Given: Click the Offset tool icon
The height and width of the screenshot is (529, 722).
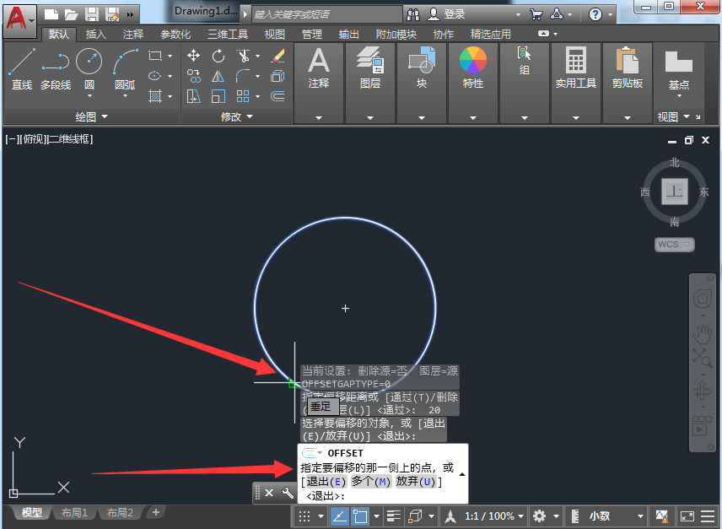Looking at the screenshot, I should tap(277, 96).
